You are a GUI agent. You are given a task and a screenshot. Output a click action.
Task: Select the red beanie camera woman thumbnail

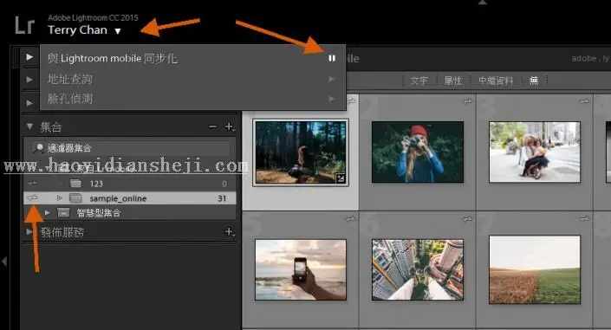pyautogui.click(x=418, y=152)
